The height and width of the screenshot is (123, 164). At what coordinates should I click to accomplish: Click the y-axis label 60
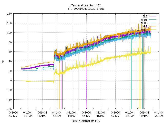coord(10,52)
